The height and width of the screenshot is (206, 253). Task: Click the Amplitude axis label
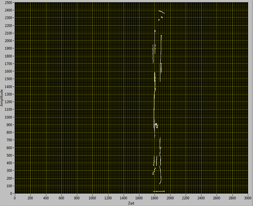(x=2, y=98)
